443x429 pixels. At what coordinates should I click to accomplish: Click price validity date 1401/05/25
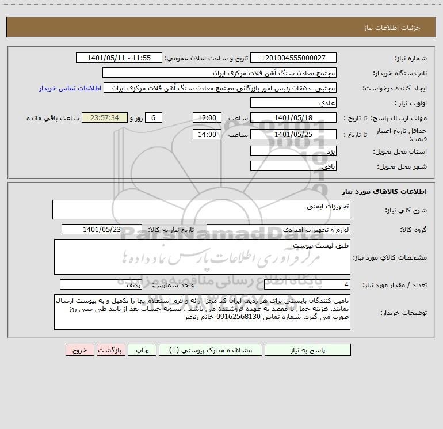coord(293,134)
